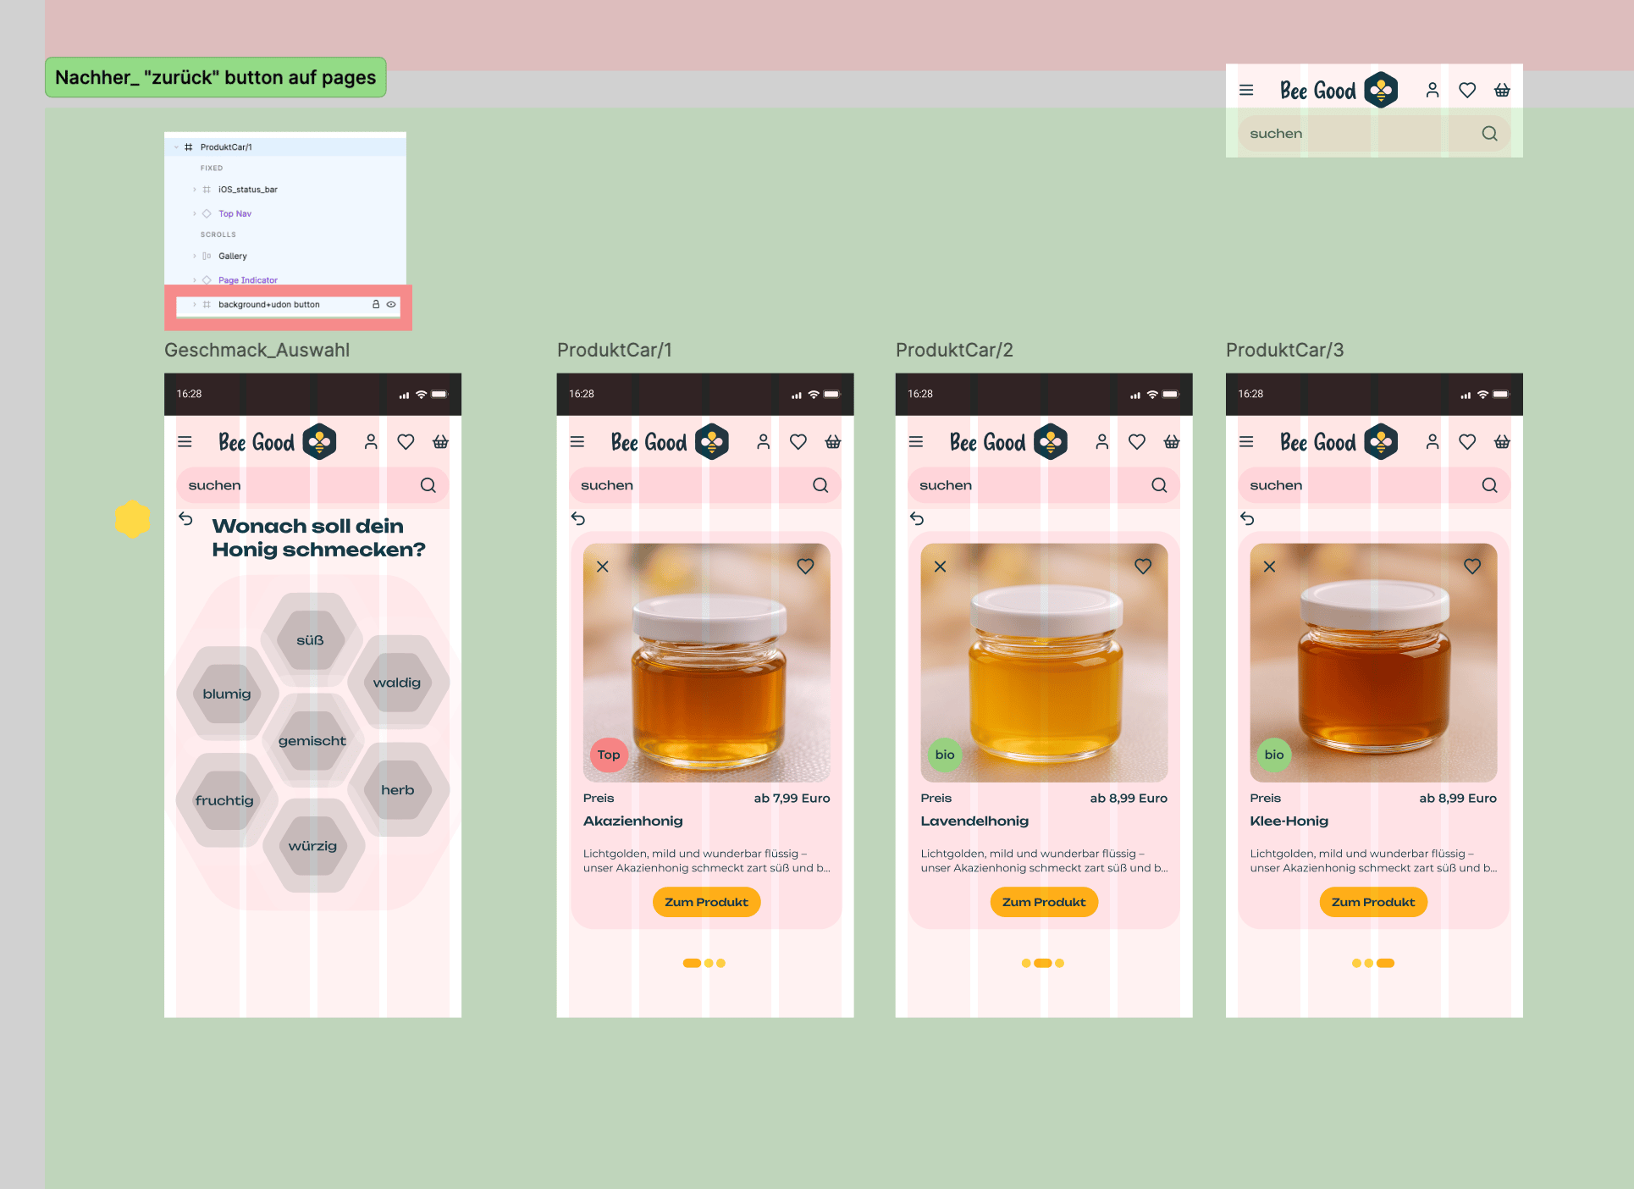Click the yellow hexagon shape beside Geschmack_Auswahl
1634x1189 pixels.
(x=133, y=519)
